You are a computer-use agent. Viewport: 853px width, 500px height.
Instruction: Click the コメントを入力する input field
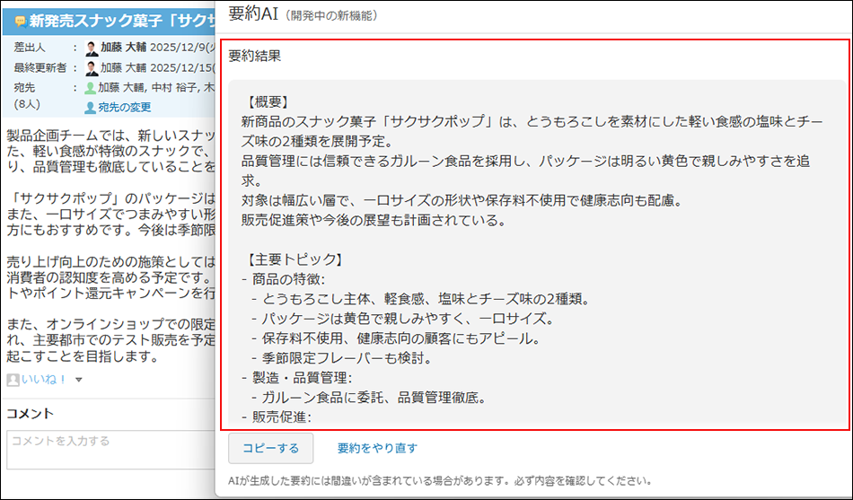111,450
